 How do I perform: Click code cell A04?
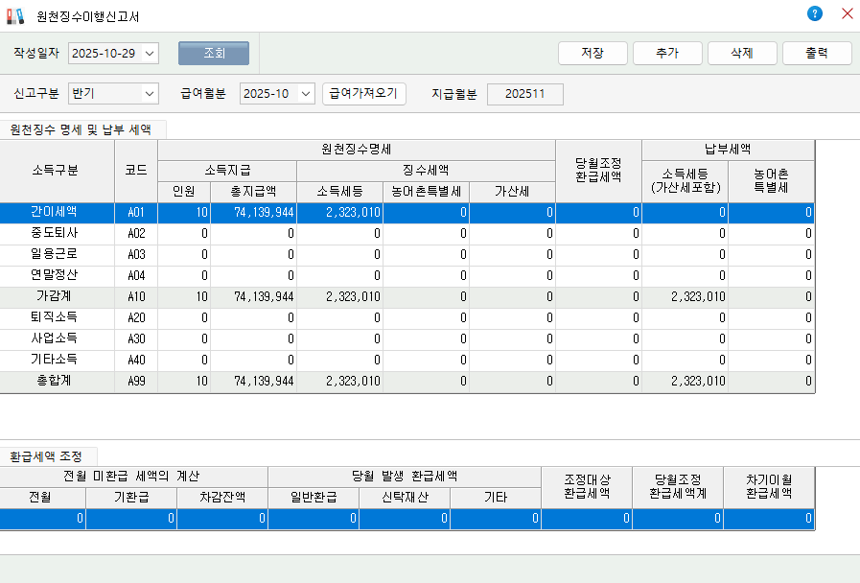point(136,275)
